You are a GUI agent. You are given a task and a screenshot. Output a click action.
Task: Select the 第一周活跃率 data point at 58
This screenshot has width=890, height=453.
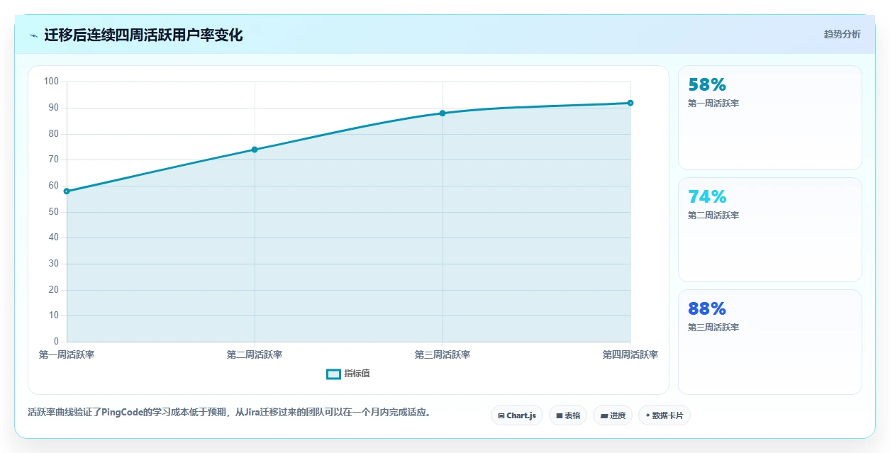point(67,191)
